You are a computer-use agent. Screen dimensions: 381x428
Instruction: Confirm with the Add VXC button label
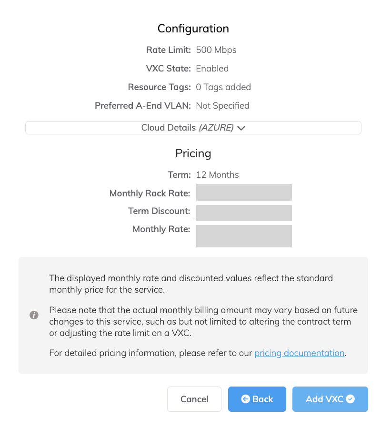[x=324, y=399]
